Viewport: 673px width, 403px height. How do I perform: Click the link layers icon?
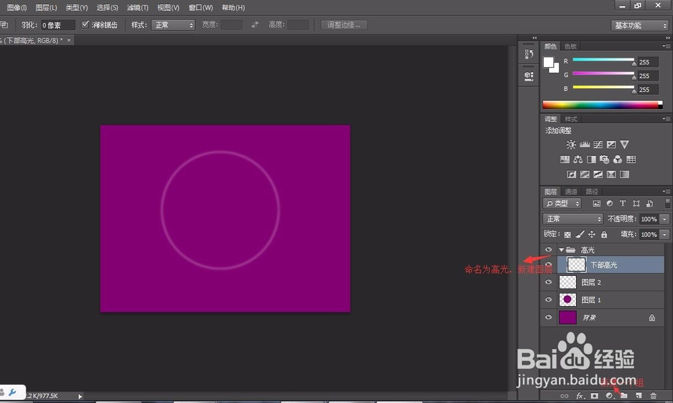click(565, 396)
